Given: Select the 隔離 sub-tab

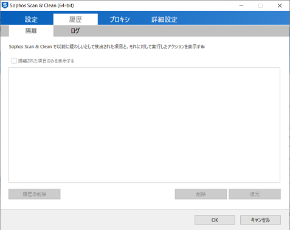Looking at the screenshot, I should [31, 31].
